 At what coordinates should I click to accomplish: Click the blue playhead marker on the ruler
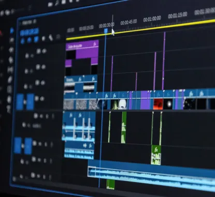tap(106, 31)
